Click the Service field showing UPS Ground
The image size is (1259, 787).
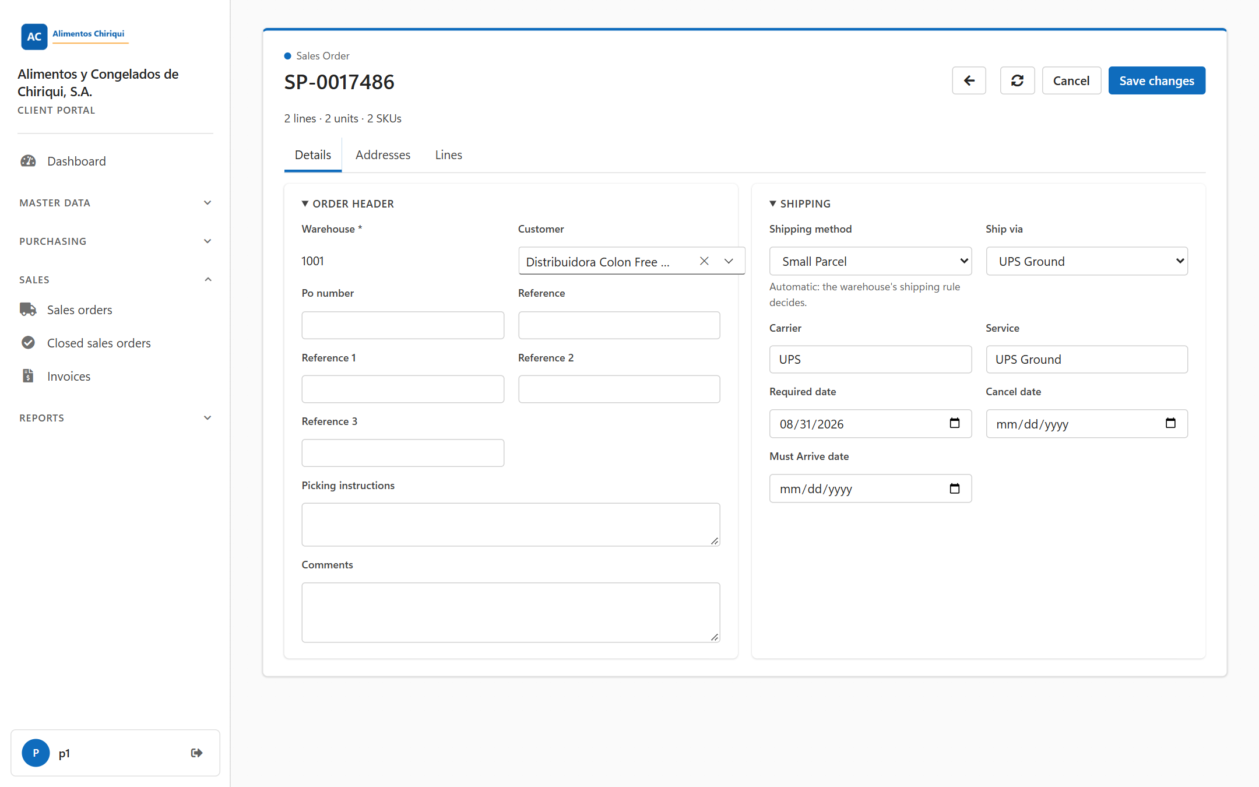(x=1086, y=359)
